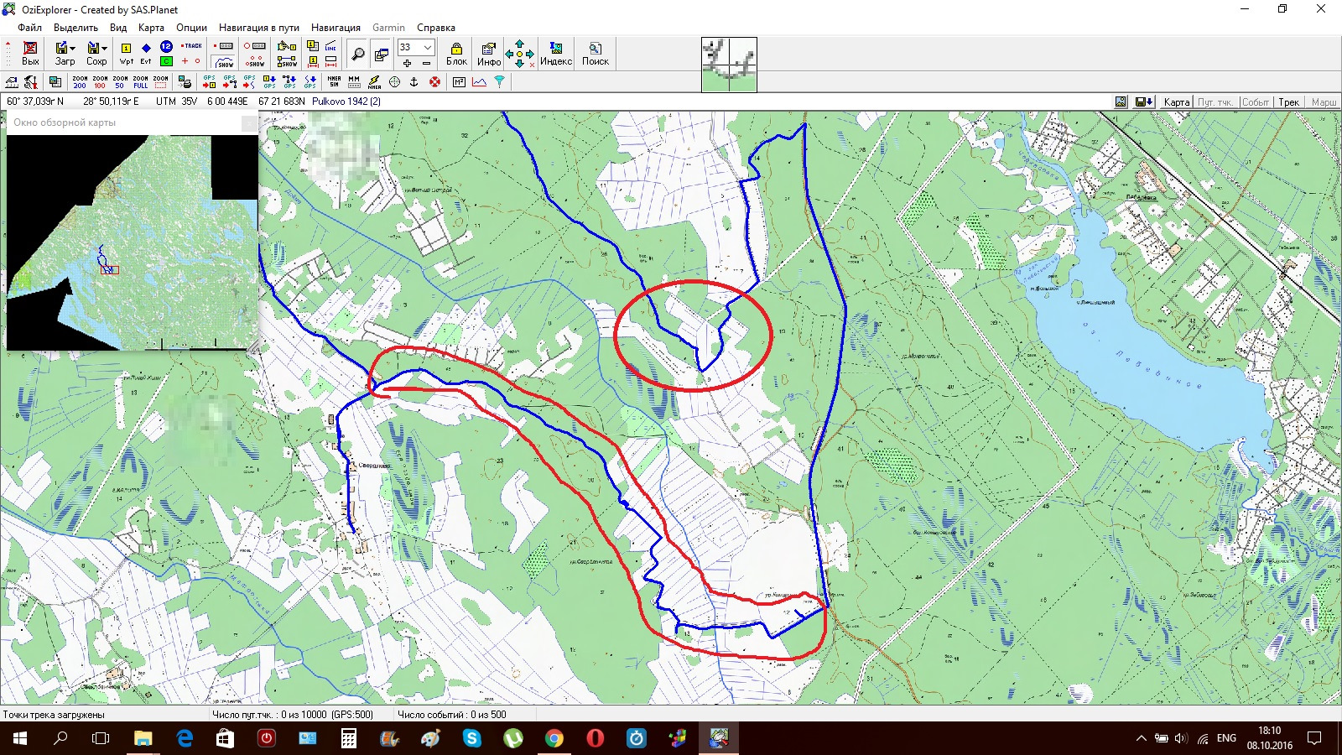Zoom in with the plus button

coord(407,63)
